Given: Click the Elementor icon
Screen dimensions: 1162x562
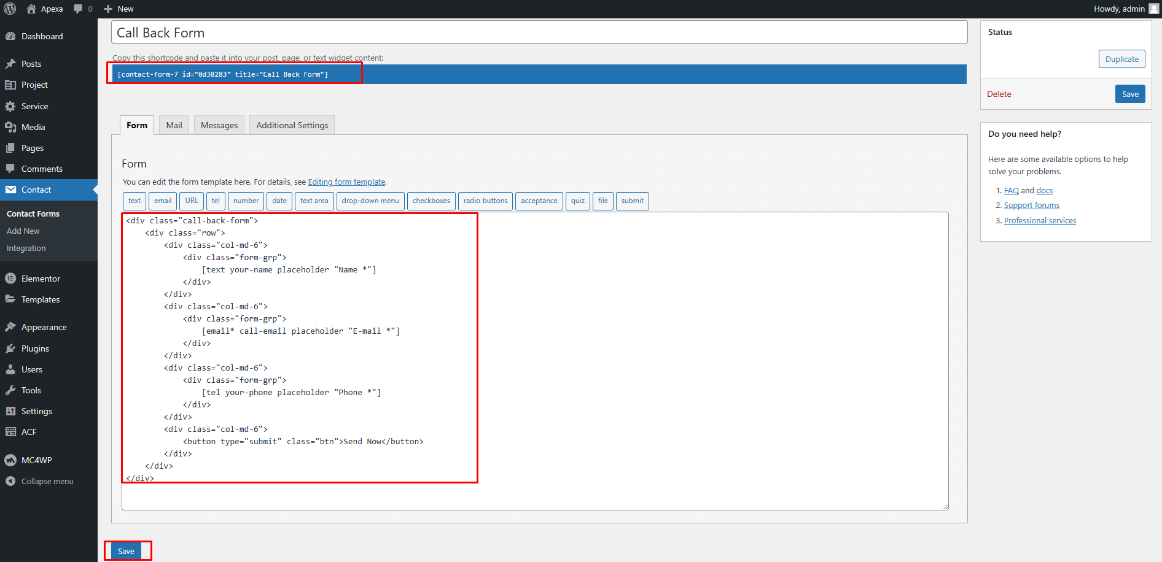Looking at the screenshot, I should (x=10, y=279).
